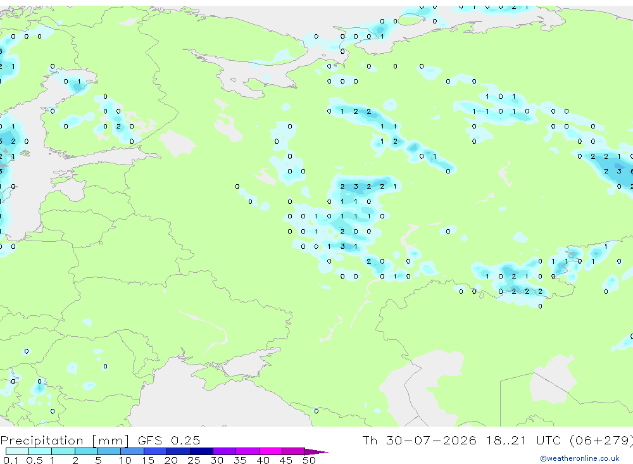Click the '0.5' legend scale label
The height and width of the screenshot is (464, 633).
[34, 460]
